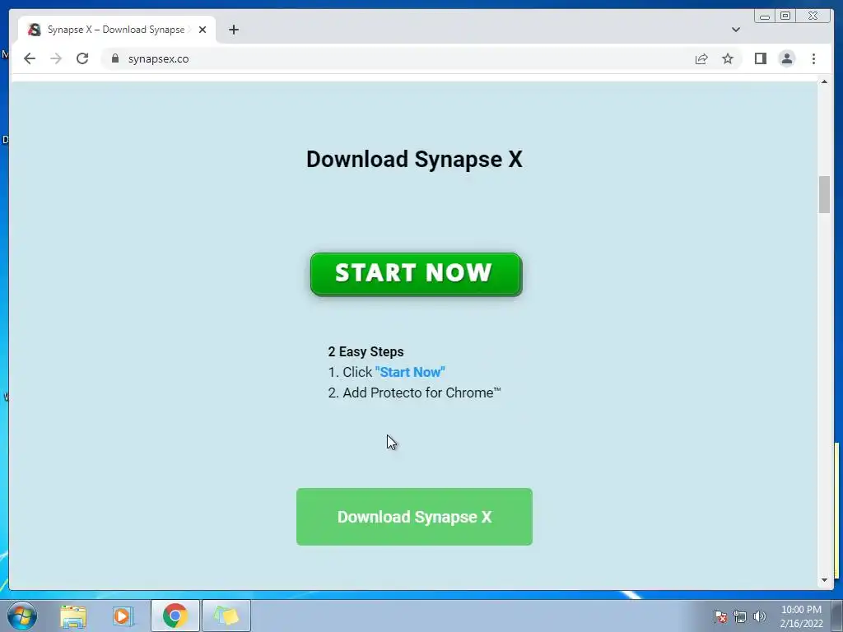Click the Chrome taskbar icon

[175, 616]
